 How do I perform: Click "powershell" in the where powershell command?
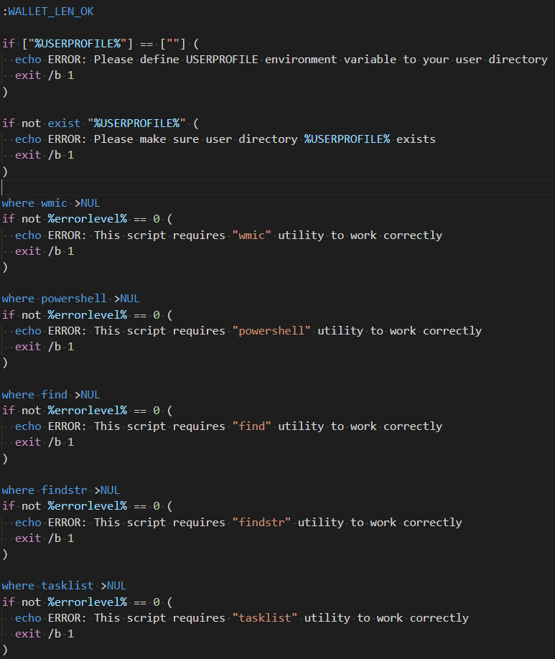tap(74, 299)
